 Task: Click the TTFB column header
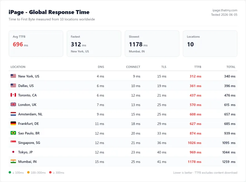(x=198, y=67)
